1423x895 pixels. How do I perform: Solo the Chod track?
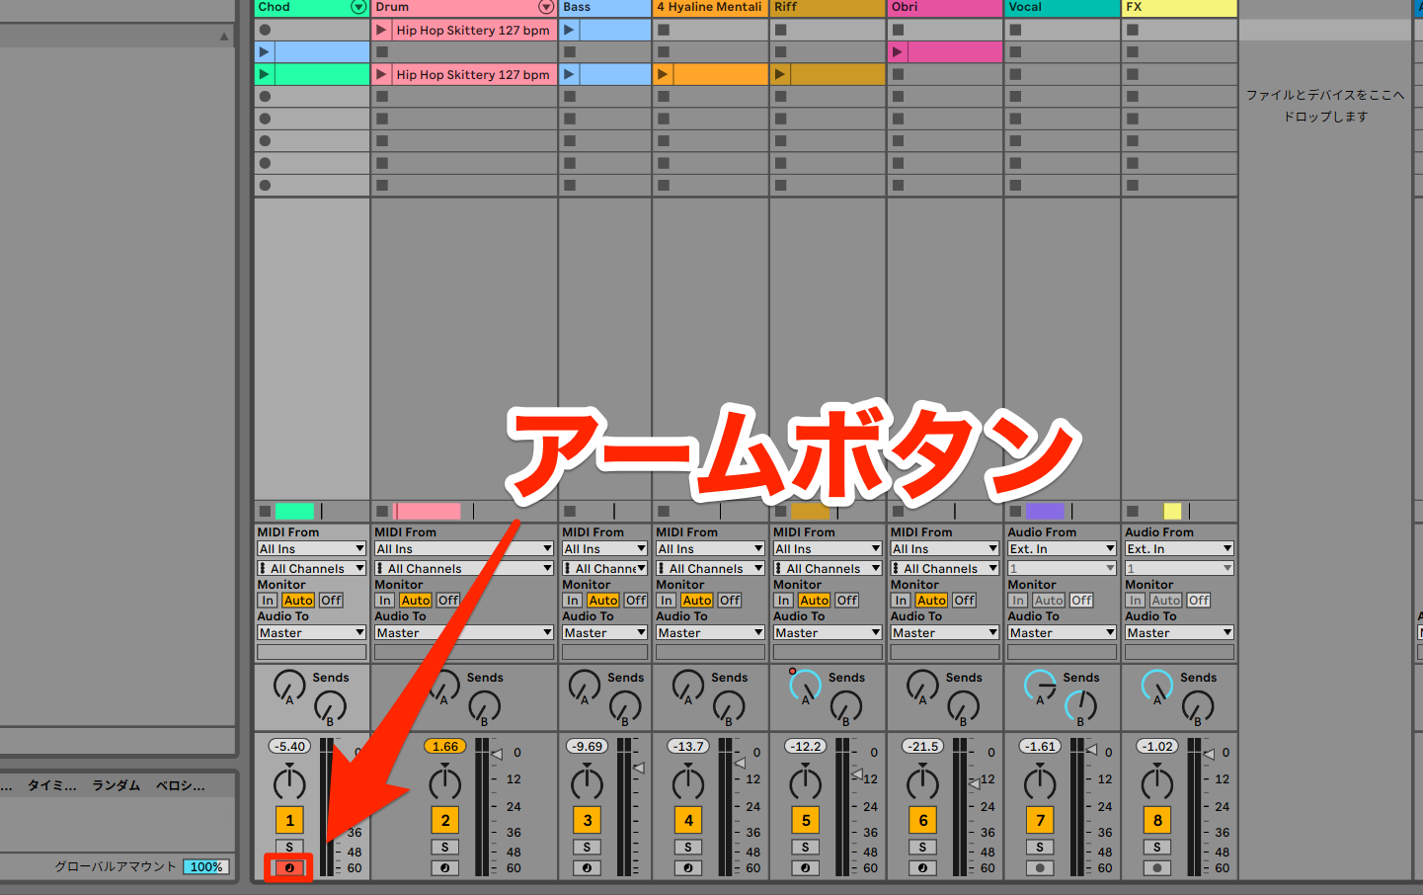coord(289,848)
